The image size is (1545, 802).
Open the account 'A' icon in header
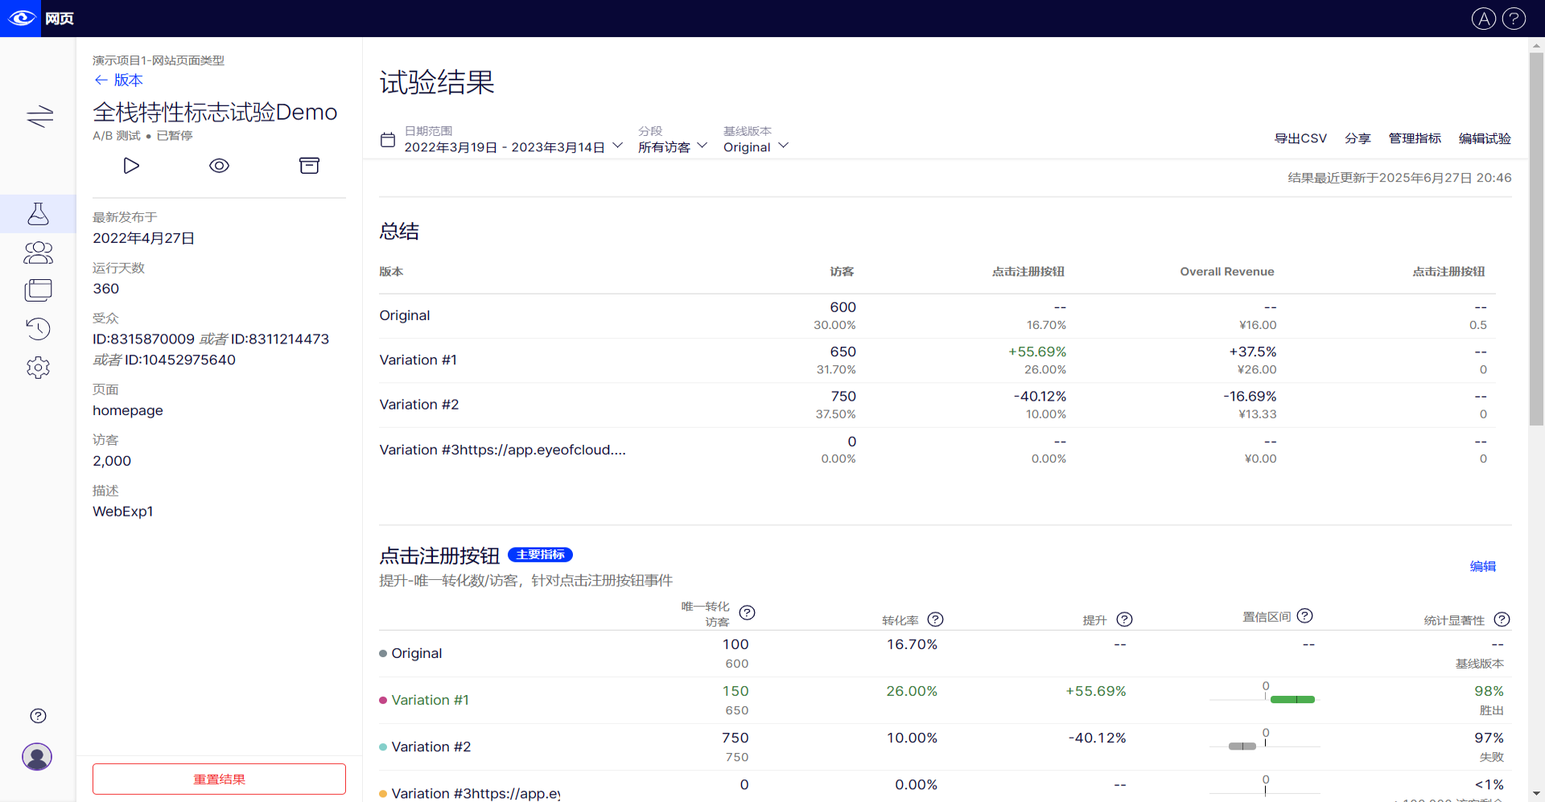(x=1483, y=19)
